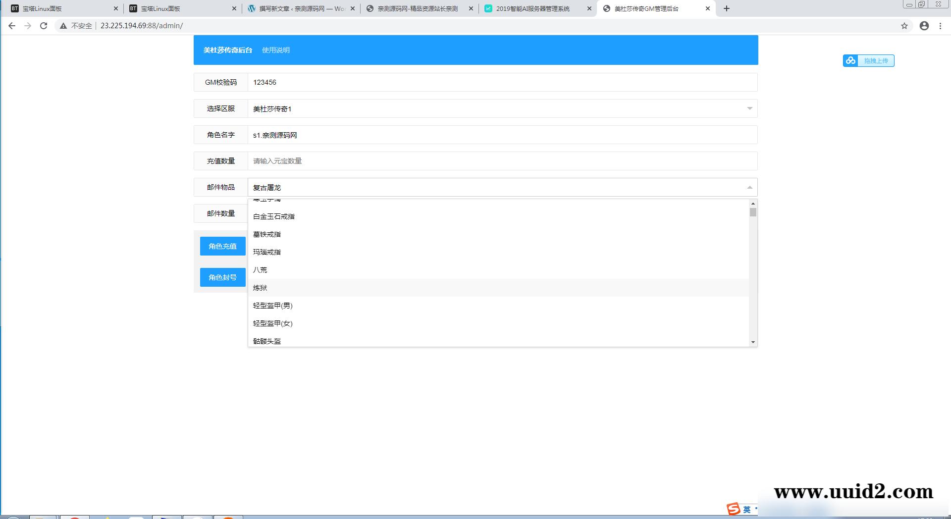This screenshot has width=951, height=519.
Task: Open the Chrome three-dot menu
Action: (940, 26)
